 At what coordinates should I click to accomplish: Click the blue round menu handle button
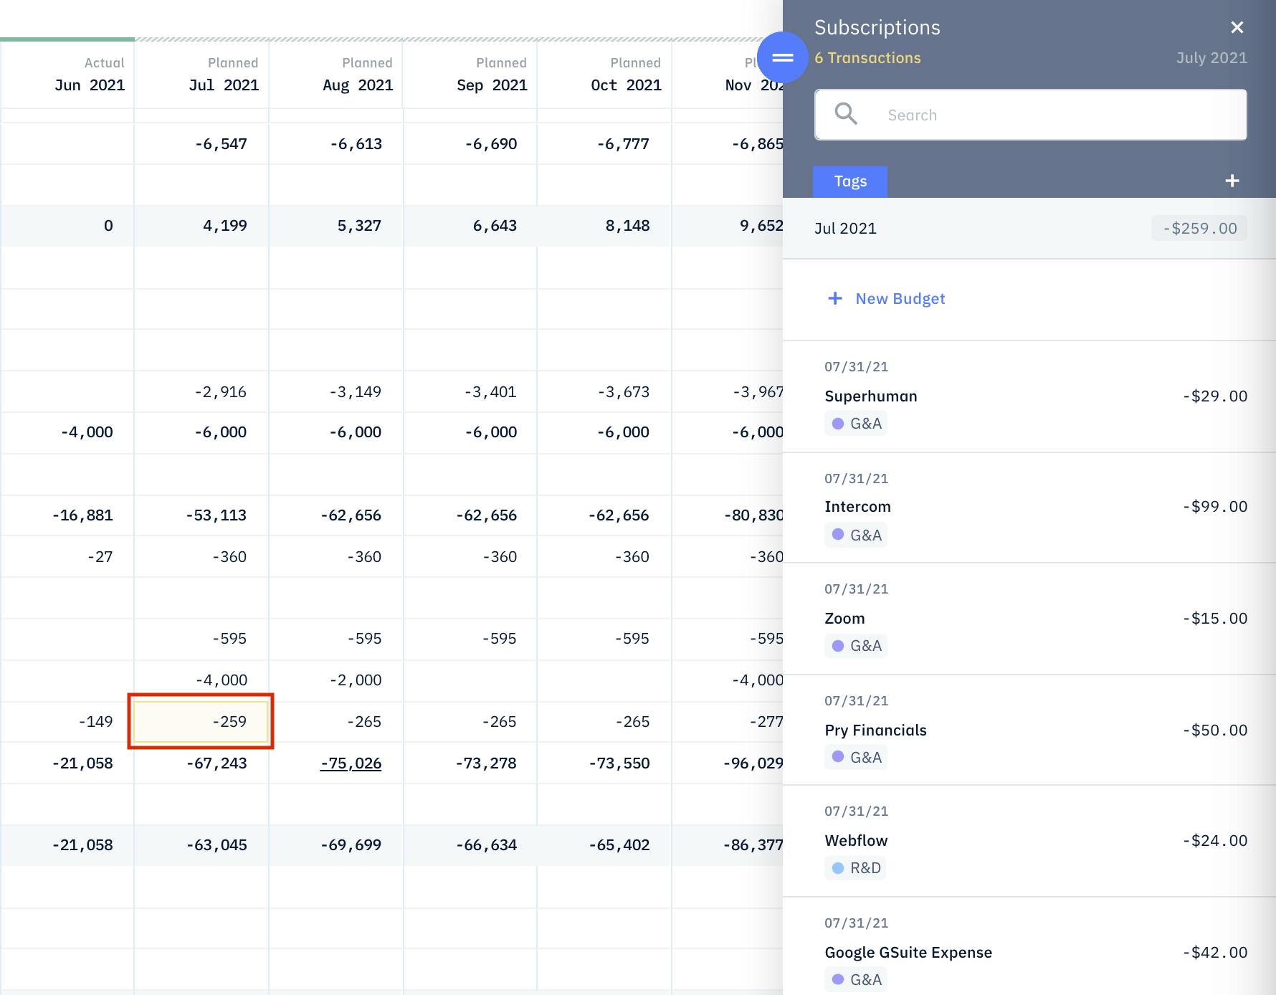point(783,57)
